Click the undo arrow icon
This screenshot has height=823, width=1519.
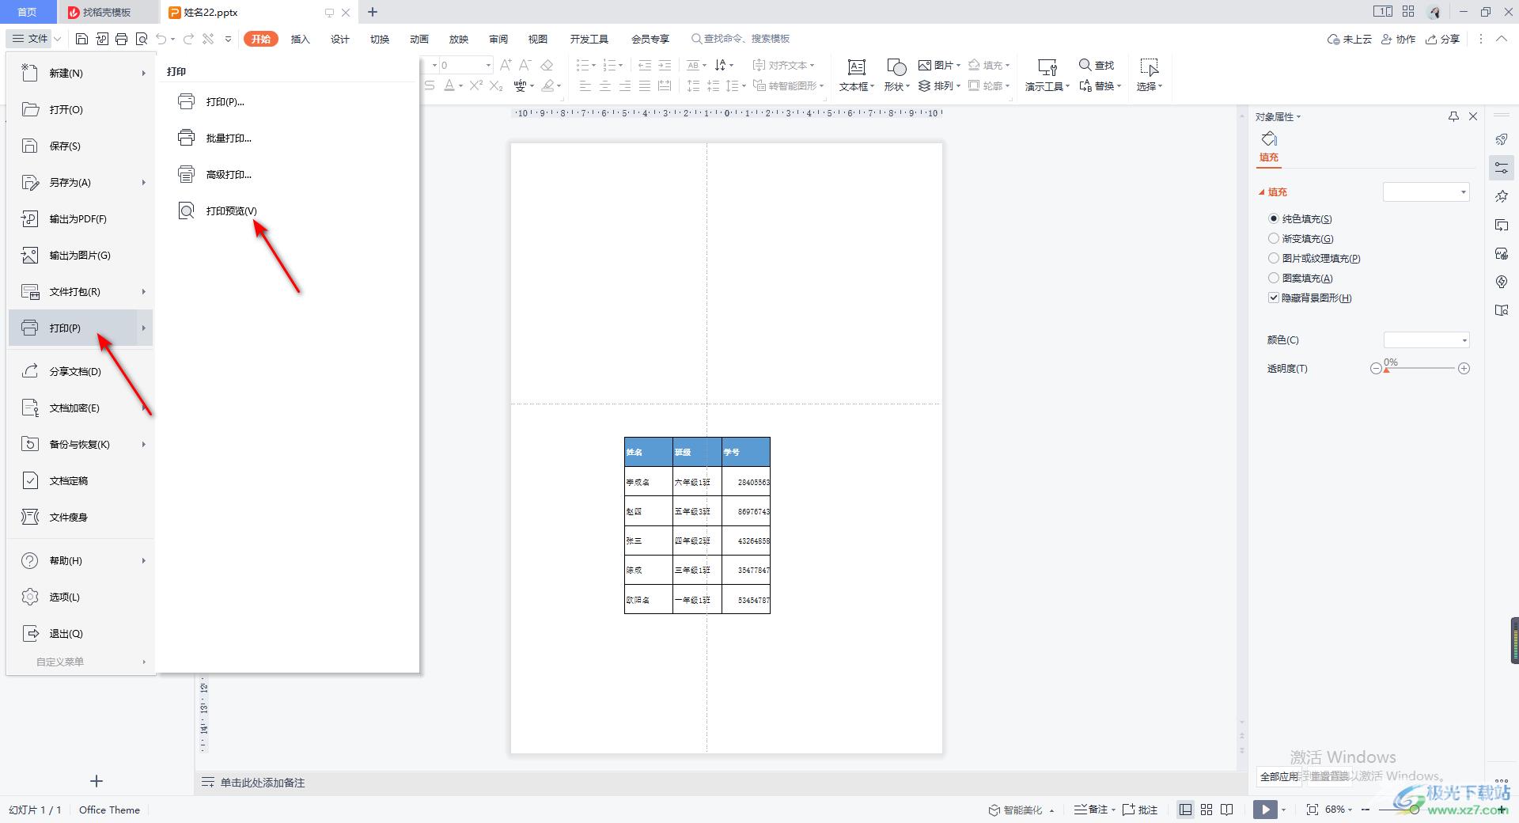161,39
